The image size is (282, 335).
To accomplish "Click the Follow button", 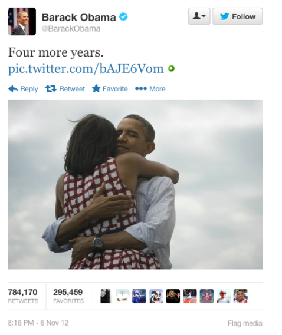I will pos(238,16).
